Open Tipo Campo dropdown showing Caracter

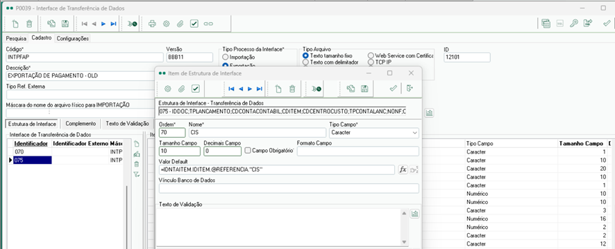click(x=415, y=133)
